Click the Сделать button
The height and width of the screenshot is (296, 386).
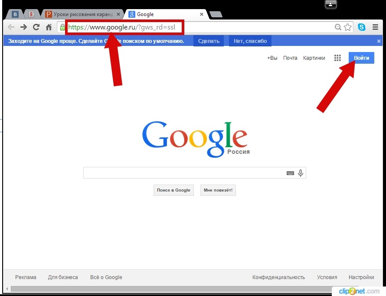click(209, 41)
